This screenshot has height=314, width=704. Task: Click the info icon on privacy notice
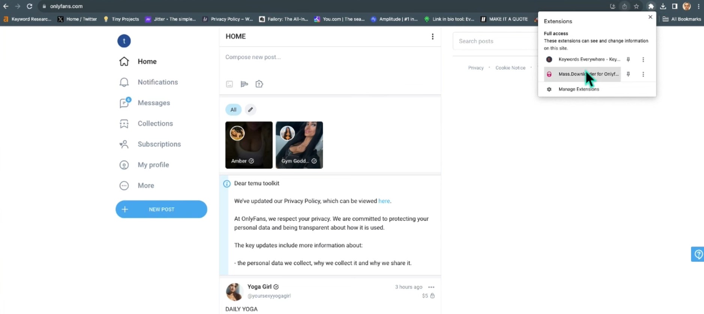point(227,184)
